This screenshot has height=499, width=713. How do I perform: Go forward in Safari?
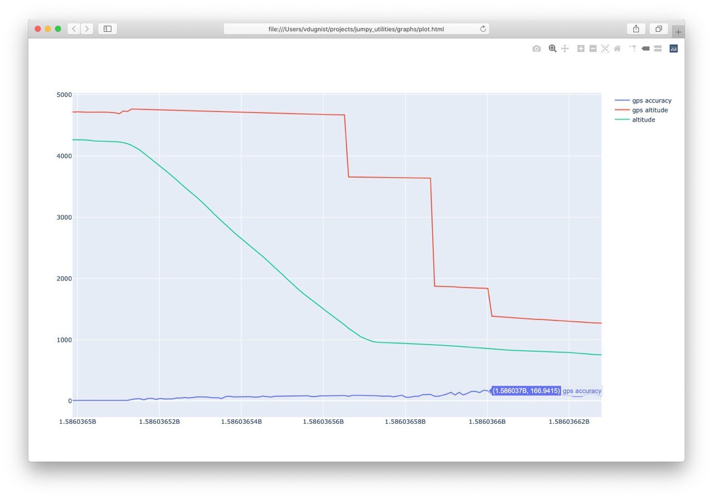(x=87, y=29)
